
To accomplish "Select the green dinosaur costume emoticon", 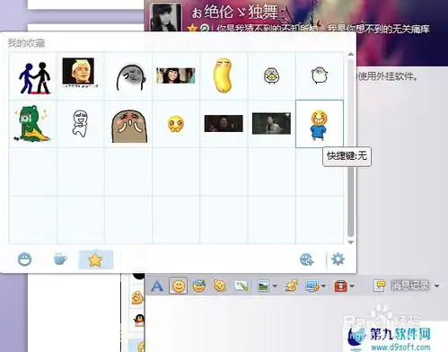I will point(32,123).
